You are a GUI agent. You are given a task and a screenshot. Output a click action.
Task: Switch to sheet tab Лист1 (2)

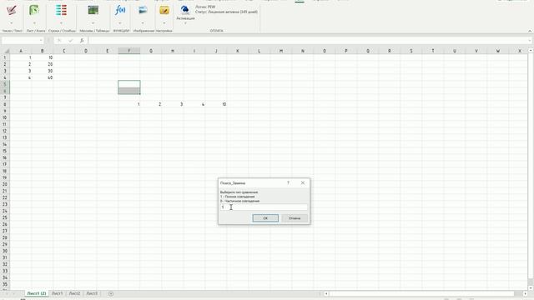37,293
